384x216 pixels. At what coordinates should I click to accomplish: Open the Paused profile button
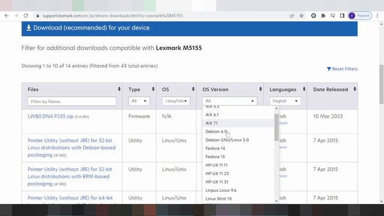pyautogui.click(x=360, y=16)
